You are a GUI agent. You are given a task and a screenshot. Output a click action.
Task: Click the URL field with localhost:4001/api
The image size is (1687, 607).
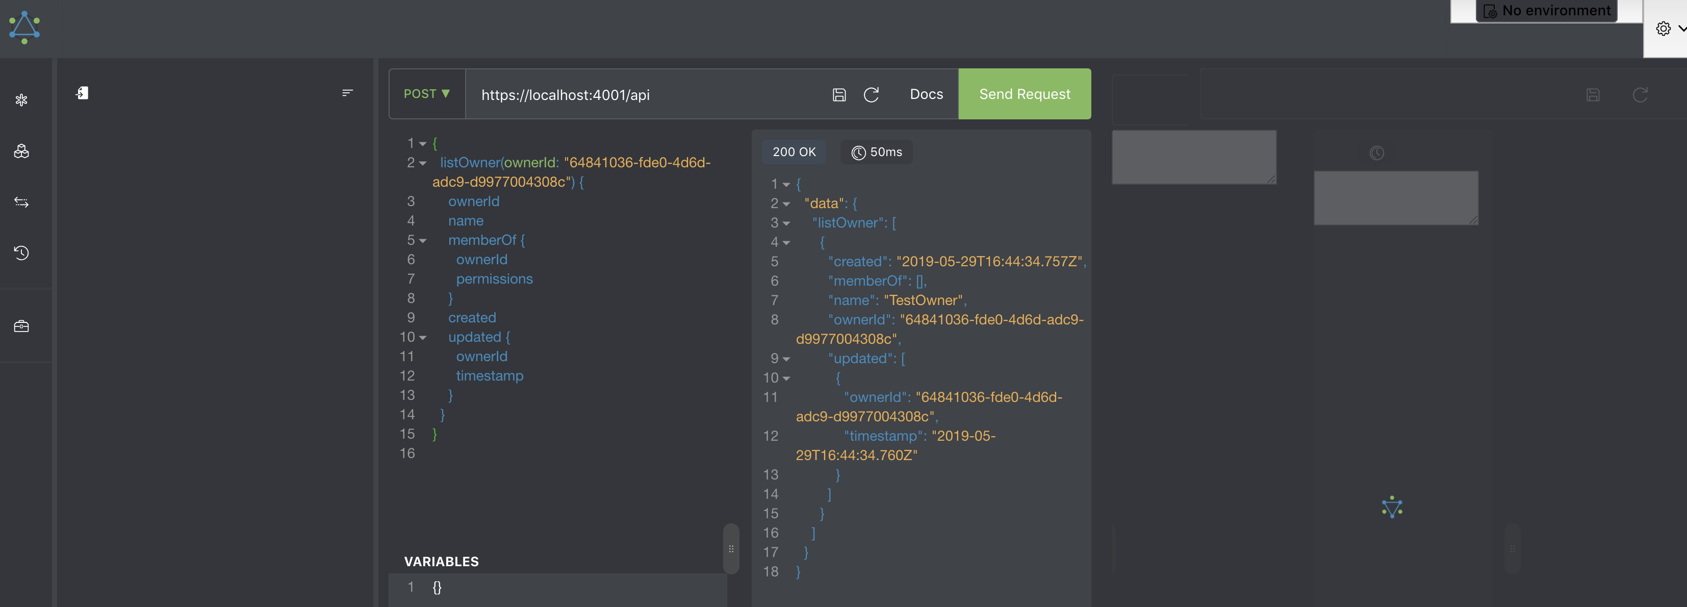(648, 95)
